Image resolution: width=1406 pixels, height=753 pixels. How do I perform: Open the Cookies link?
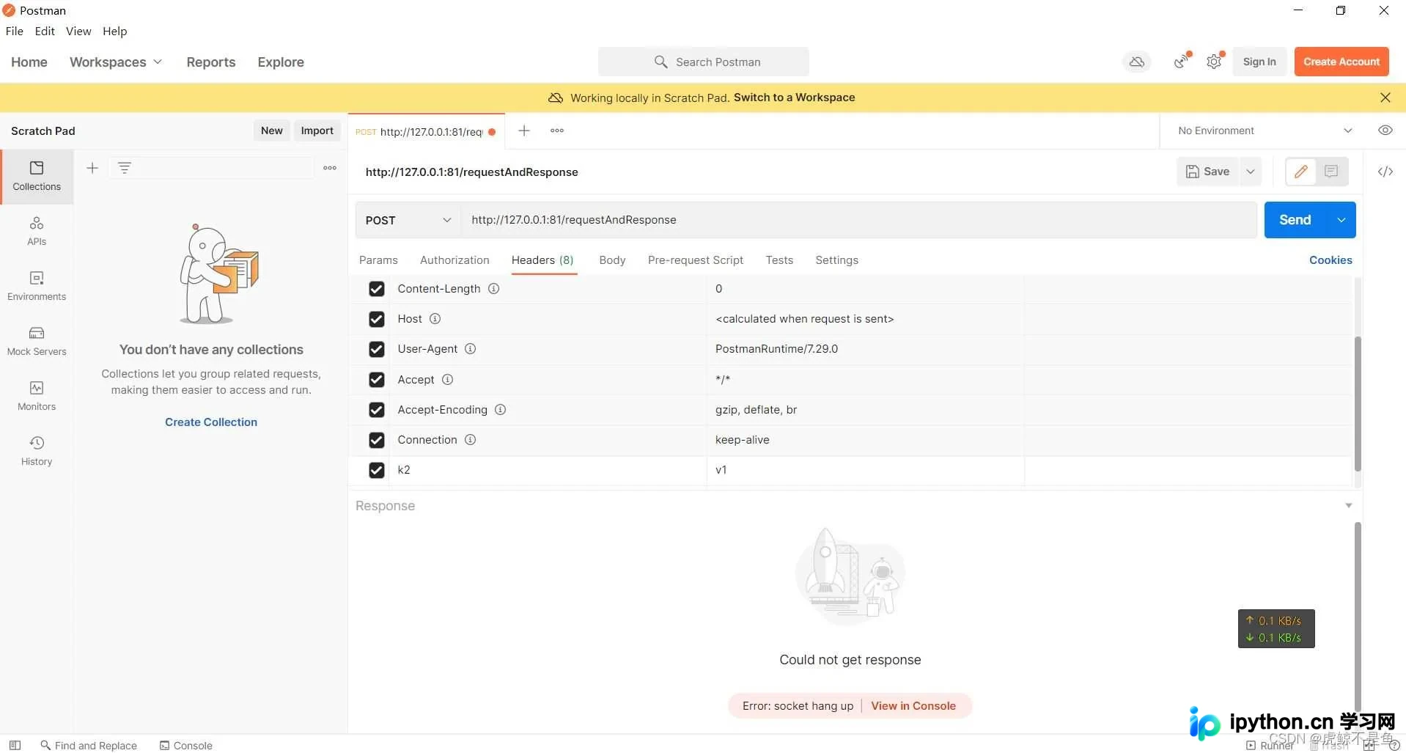coord(1330,260)
